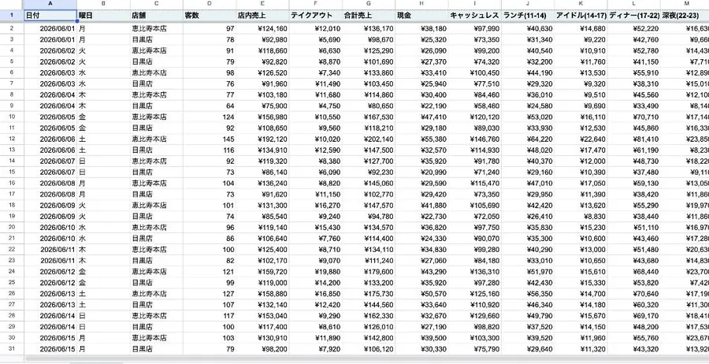
Task: Click the total sales cell ¥179,600
Action: (x=369, y=271)
